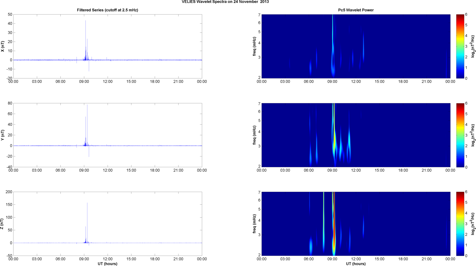Click the colorbar beside the top wavelet spectrum
The height and width of the screenshot is (266, 476).
coord(460,46)
